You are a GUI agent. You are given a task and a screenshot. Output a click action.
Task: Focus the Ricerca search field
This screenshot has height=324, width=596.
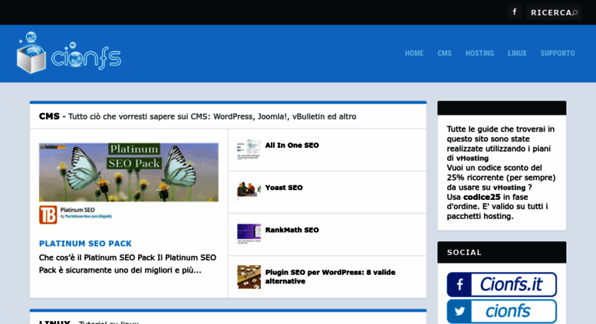click(554, 12)
